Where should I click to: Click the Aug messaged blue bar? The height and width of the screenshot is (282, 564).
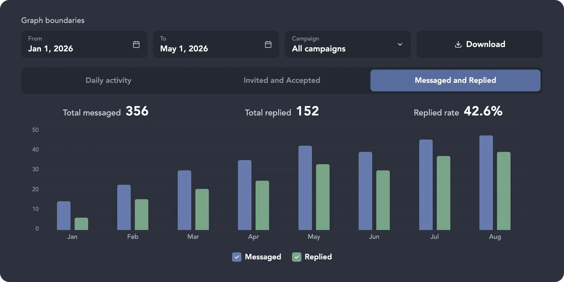(486, 183)
